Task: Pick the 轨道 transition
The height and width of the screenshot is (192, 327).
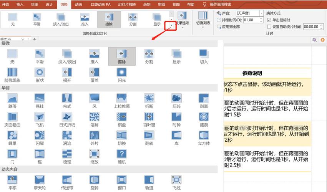Action: click(x=149, y=182)
